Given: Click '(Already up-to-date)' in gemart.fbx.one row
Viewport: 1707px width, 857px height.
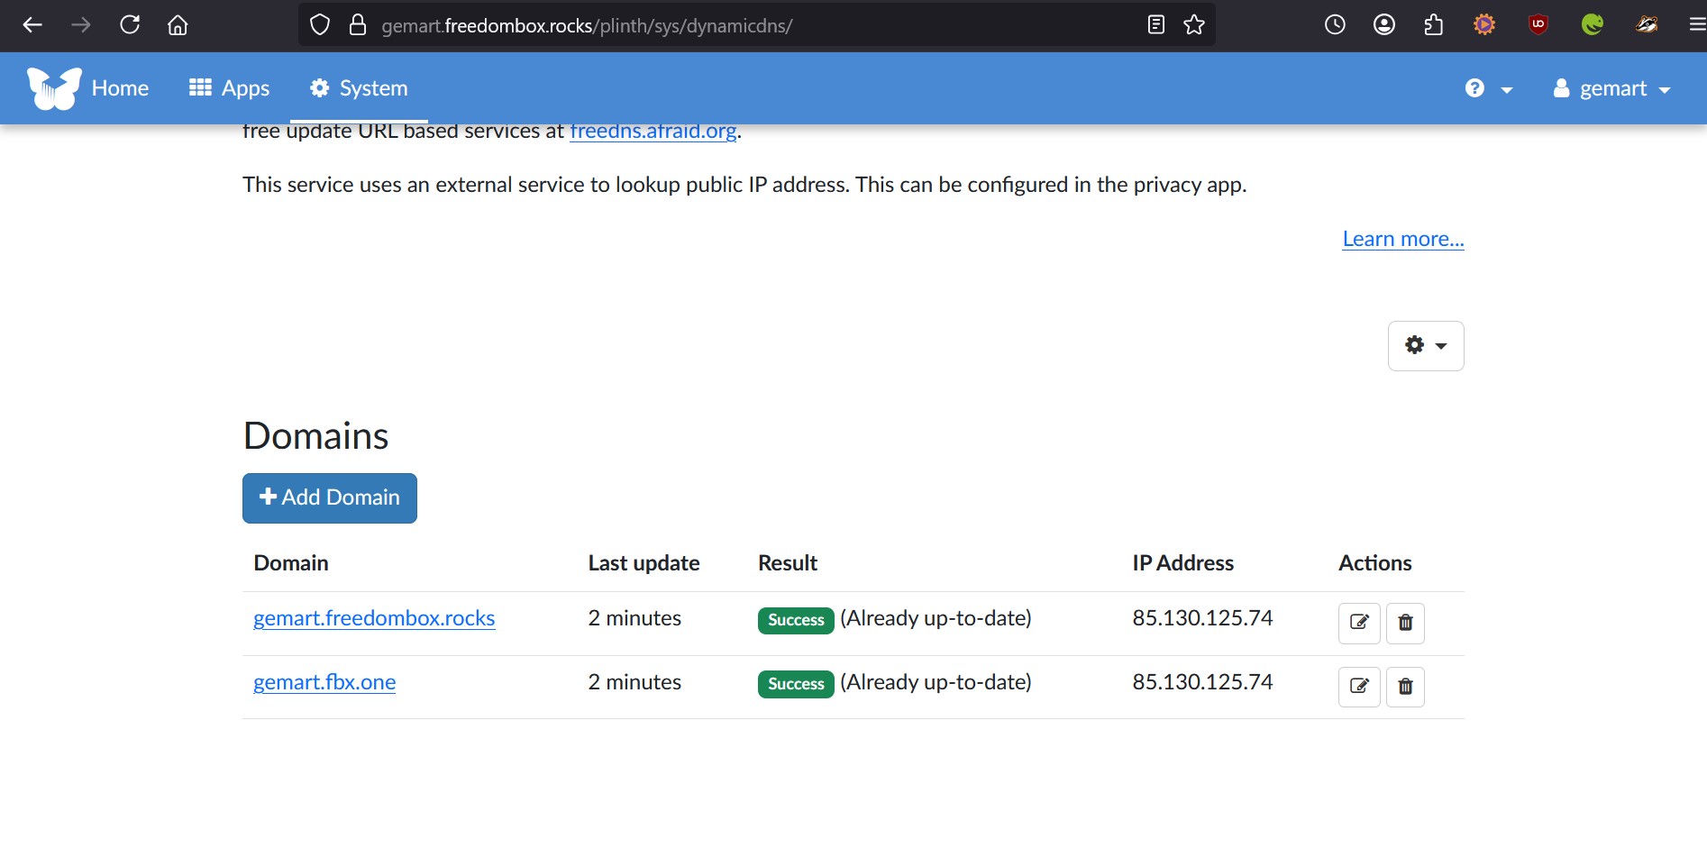Looking at the screenshot, I should 936,682.
